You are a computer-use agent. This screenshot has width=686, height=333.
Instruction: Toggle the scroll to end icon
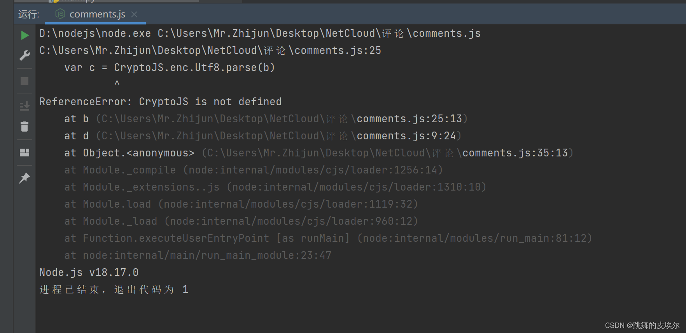[24, 106]
